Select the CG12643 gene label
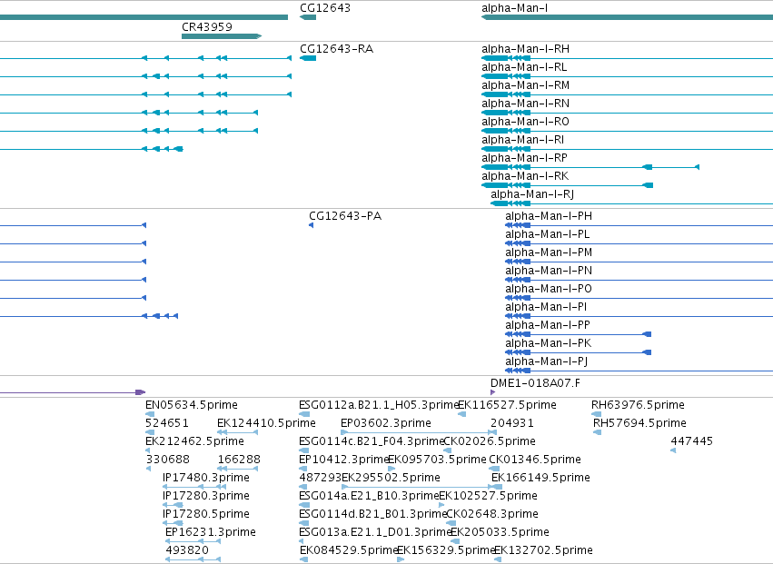Image resolution: width=773 pixels, height=564 pixels. tap(325, 8)
